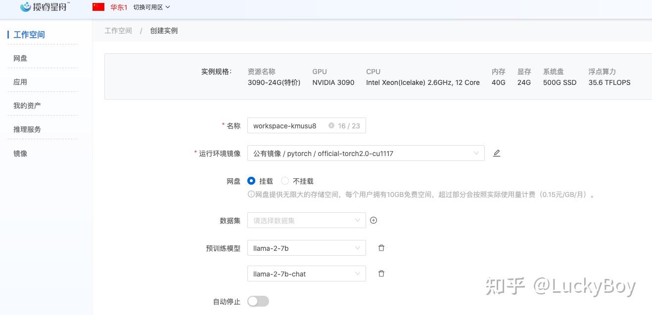Screen dimensions: 652x315
Task: Open 网盘 in the sidebar
Action: [x=20, y=58]
